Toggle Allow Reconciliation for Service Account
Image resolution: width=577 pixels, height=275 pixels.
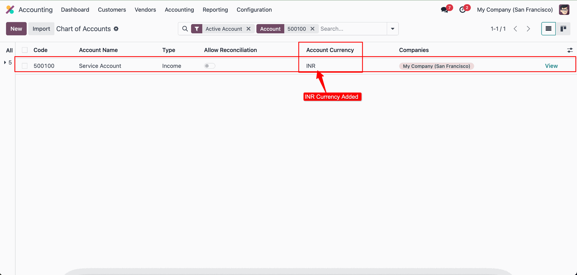click(x=210, y=66)
